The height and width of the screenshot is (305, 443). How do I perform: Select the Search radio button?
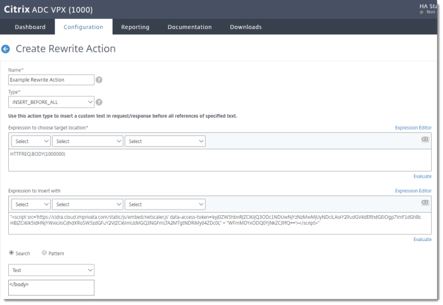pos(11,252)
